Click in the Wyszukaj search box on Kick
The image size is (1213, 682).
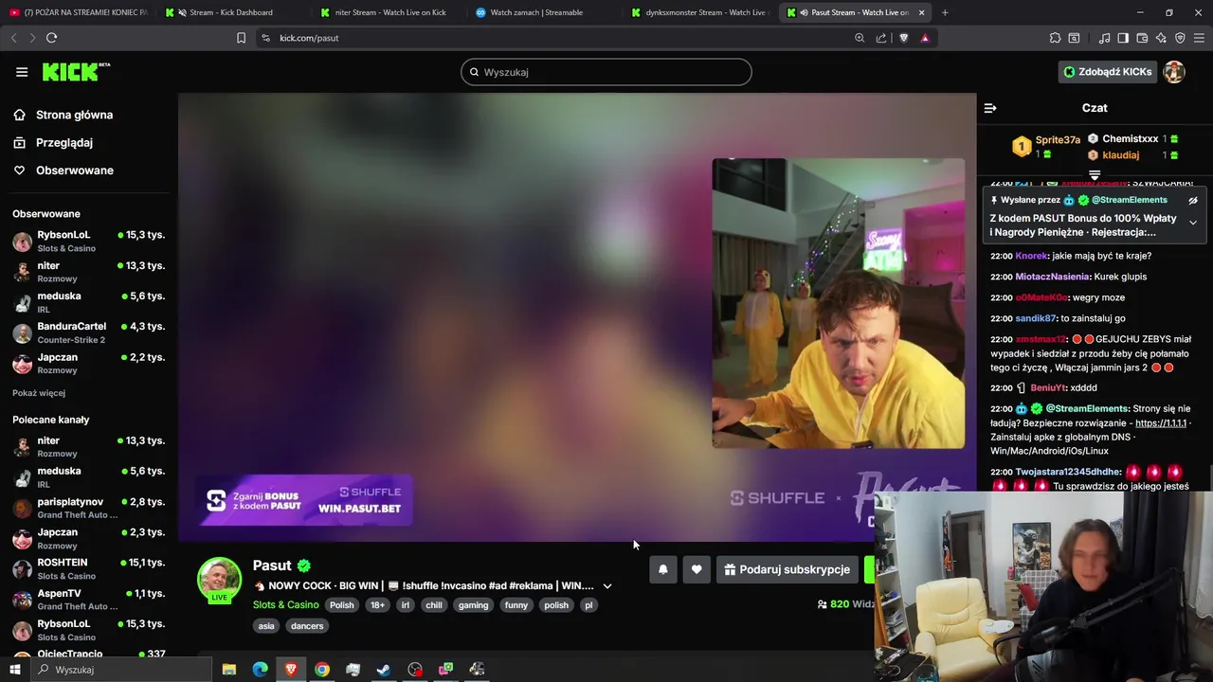(606, 72)
